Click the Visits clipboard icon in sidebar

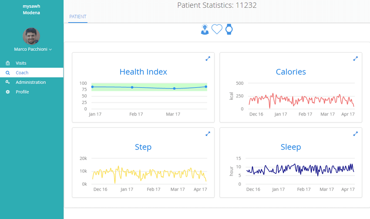8,63
